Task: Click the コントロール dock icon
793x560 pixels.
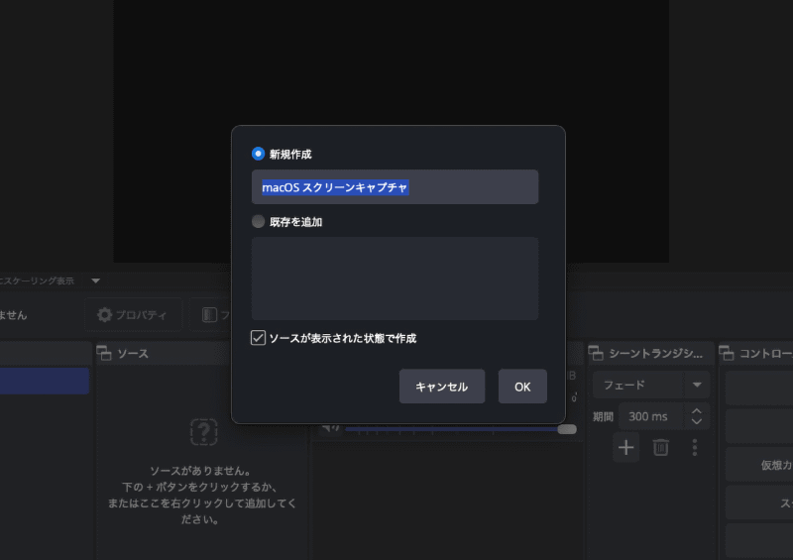Action: click(x=727, y=353)
